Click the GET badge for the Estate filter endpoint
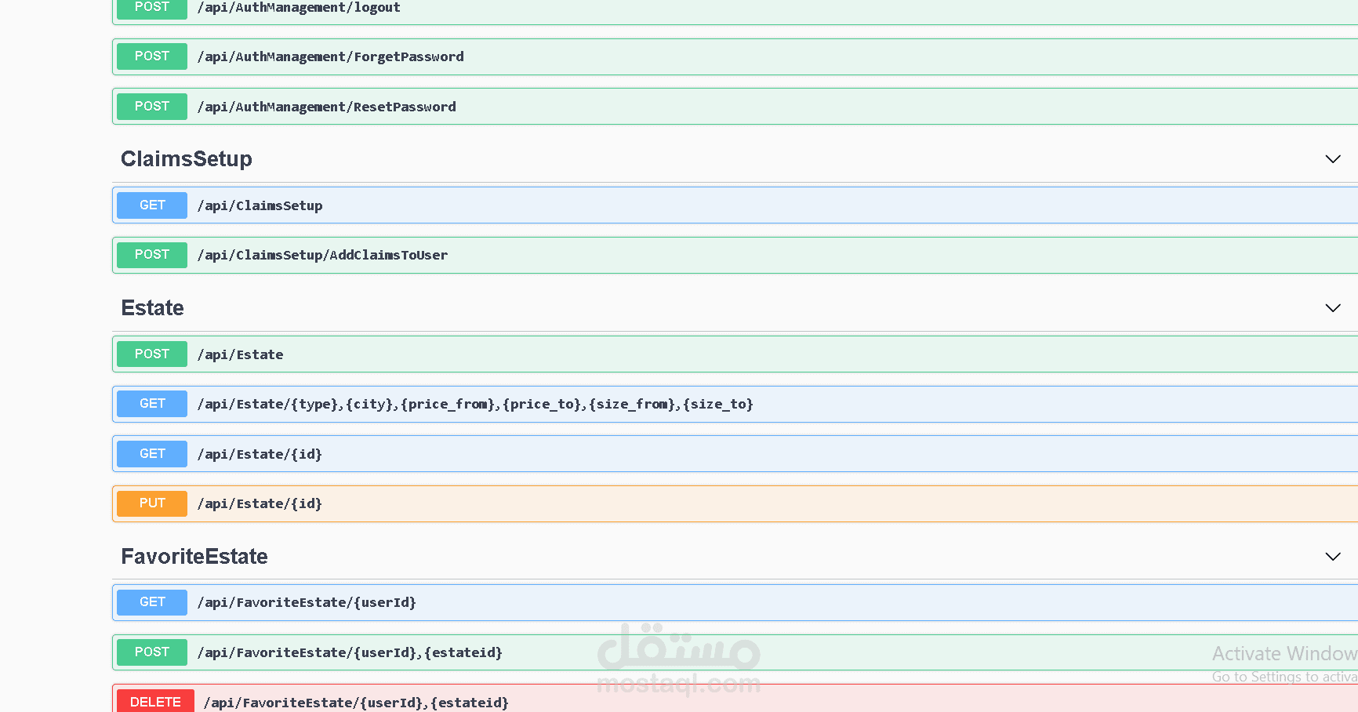The width and height of the screenshot is (1358, 712). coord(151,404)
